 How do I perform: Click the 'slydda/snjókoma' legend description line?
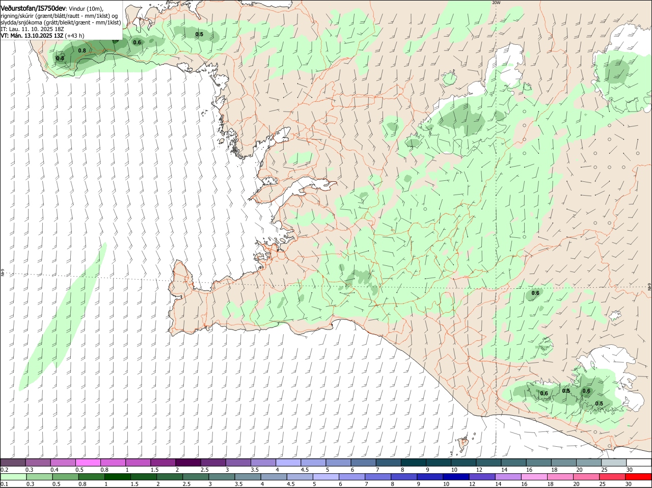point(61,22)
